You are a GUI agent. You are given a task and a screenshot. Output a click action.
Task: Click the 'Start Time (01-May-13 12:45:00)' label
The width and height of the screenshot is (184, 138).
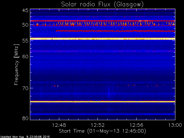[102, 131]
